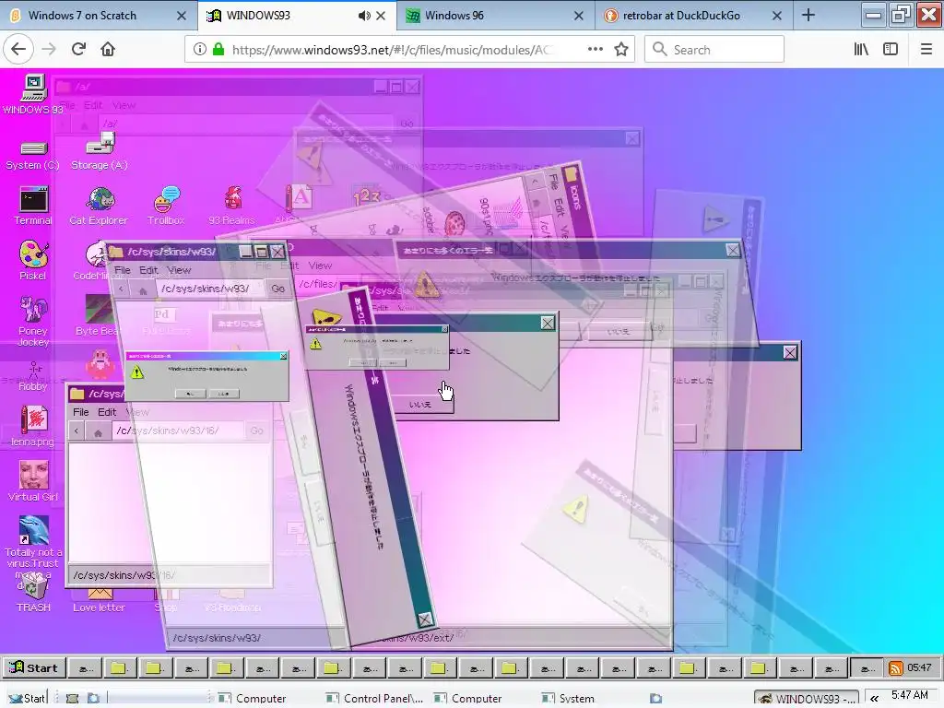This screenshot has height=708, width=944.
Task: Open Edit menu in the w93/16/ explorer window
Action: 107,412
